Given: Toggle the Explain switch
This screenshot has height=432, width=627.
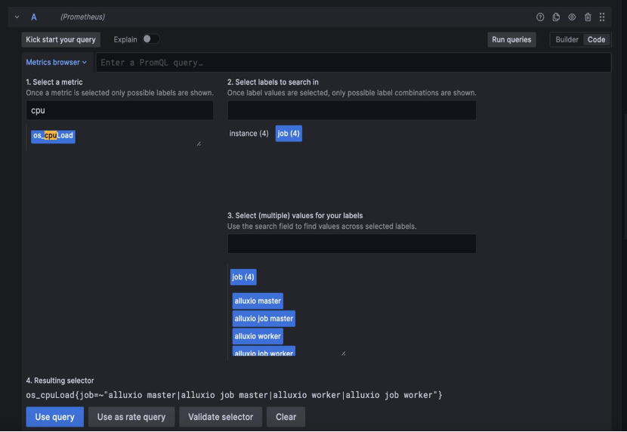Looking at the screenshot, I should coord(151,39).
